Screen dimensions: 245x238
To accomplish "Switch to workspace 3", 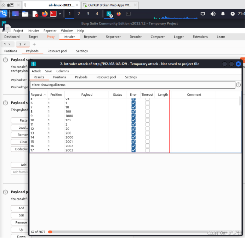I will [88, 14].
